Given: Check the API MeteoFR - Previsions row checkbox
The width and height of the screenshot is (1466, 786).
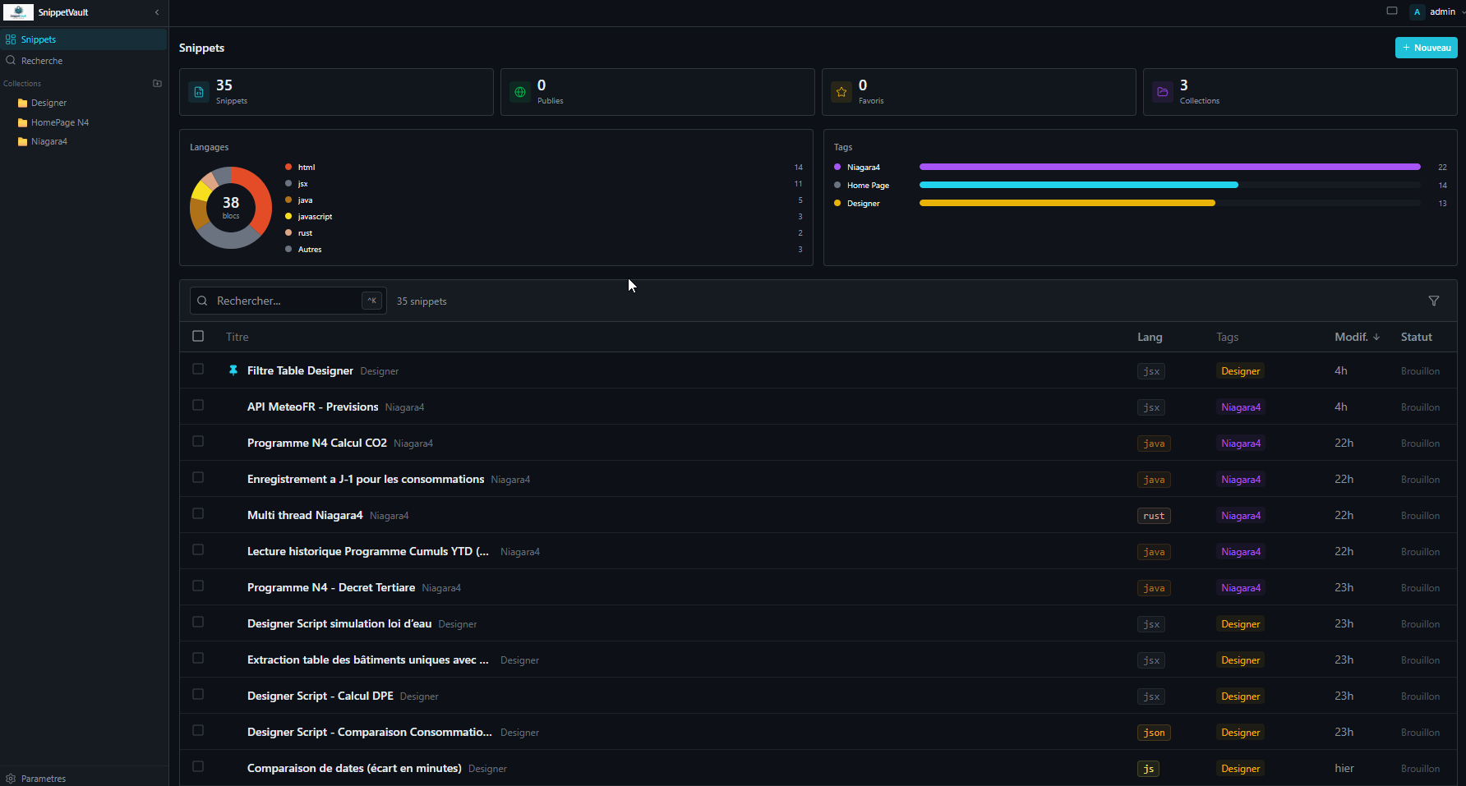Looking at the screenshot, I should pyautogui.click(x=198, y=405).
